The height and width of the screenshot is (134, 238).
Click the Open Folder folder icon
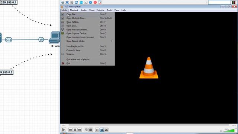[62, 22]
